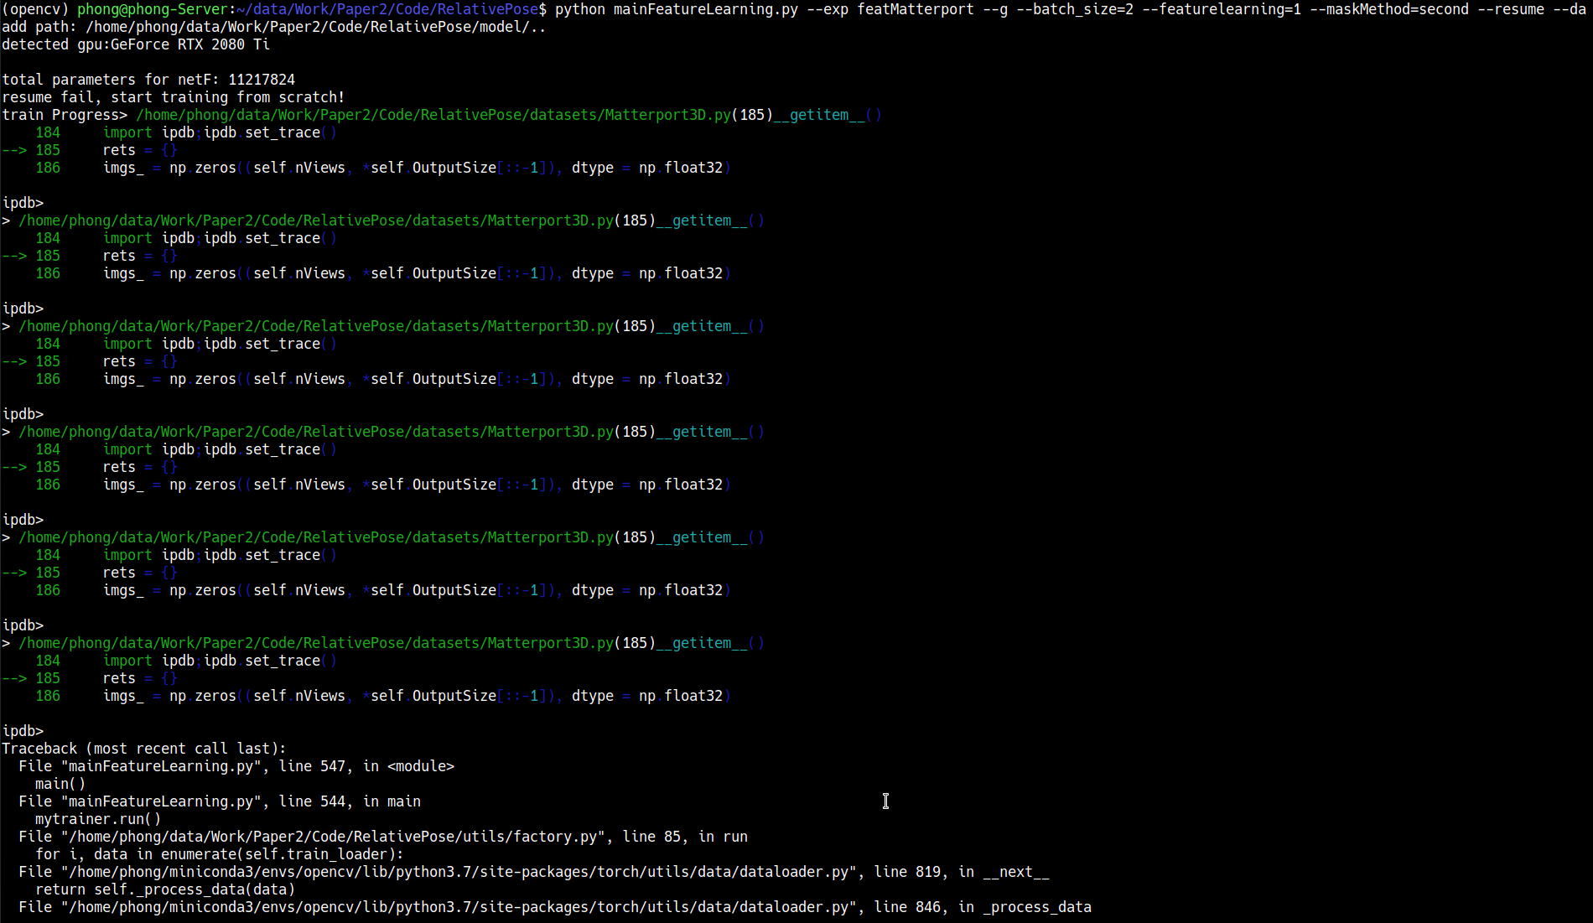Click 'resume fail, start training from scratch!' message
This screenshot has height=923, width=1593.
click(174, 97)
